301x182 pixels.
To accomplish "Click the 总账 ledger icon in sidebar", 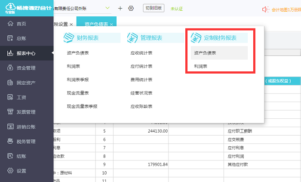I will 10,38.
